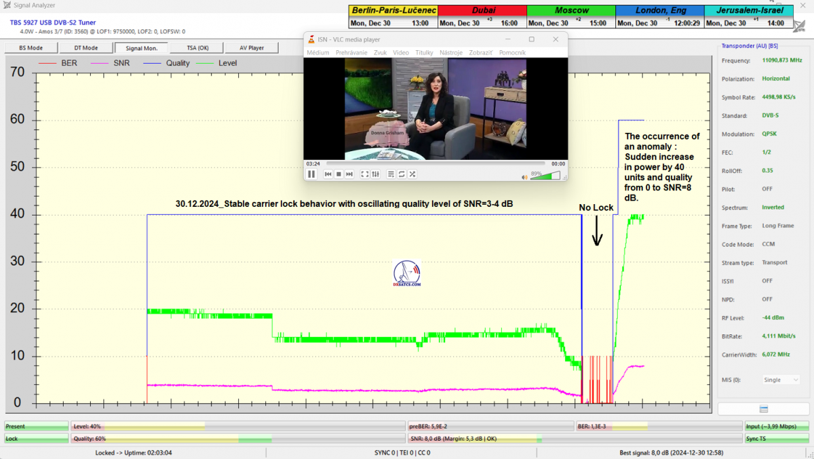Open the Zobraziť menu in VLC
Image resolution: width=814 pixels, height=459 pixels.
click(x=480, y=52)
